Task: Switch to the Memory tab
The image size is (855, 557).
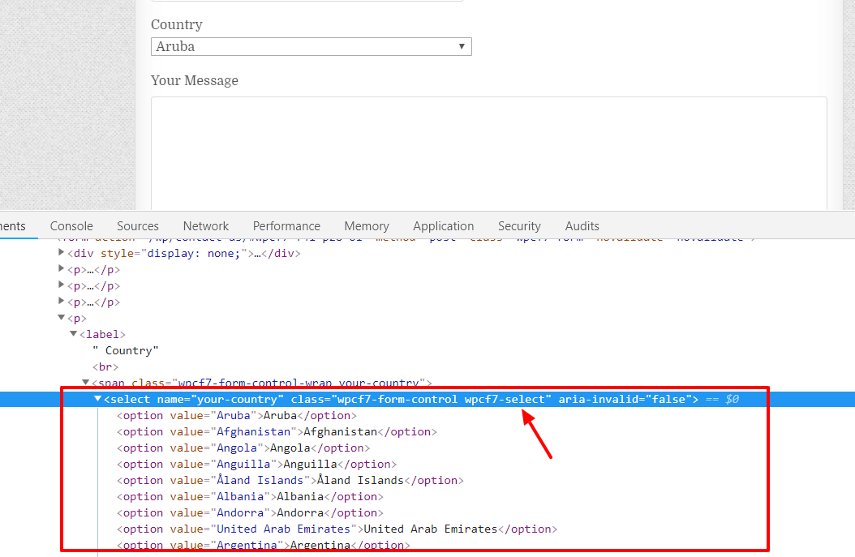Action: click(x=367, y=226)
